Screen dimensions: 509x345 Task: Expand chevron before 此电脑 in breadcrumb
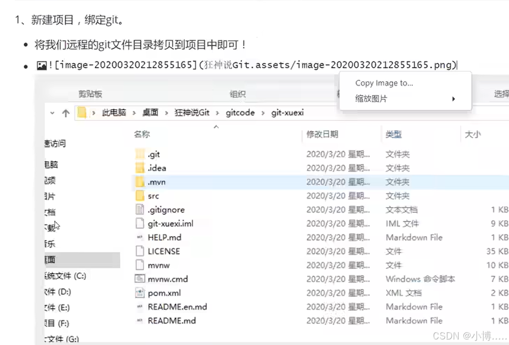(93, 113)
